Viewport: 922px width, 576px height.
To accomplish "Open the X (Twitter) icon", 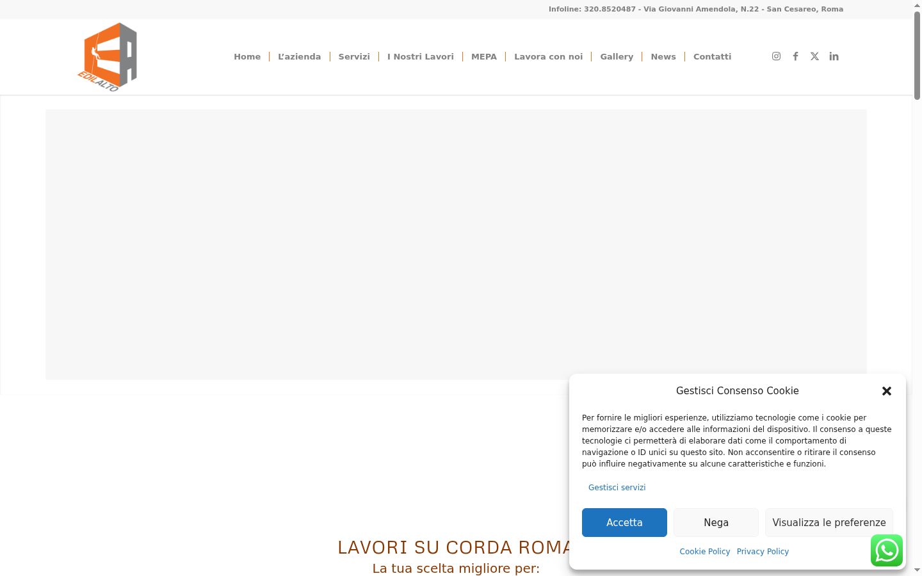I will pyautogui.click(x=814, y=56).
